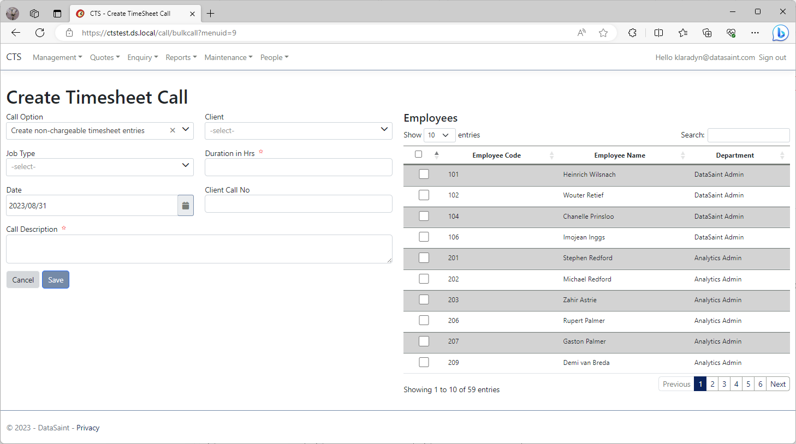The image size is (796, 444).
Task: Jump to page 2 of employees
Action: [712, 384]
